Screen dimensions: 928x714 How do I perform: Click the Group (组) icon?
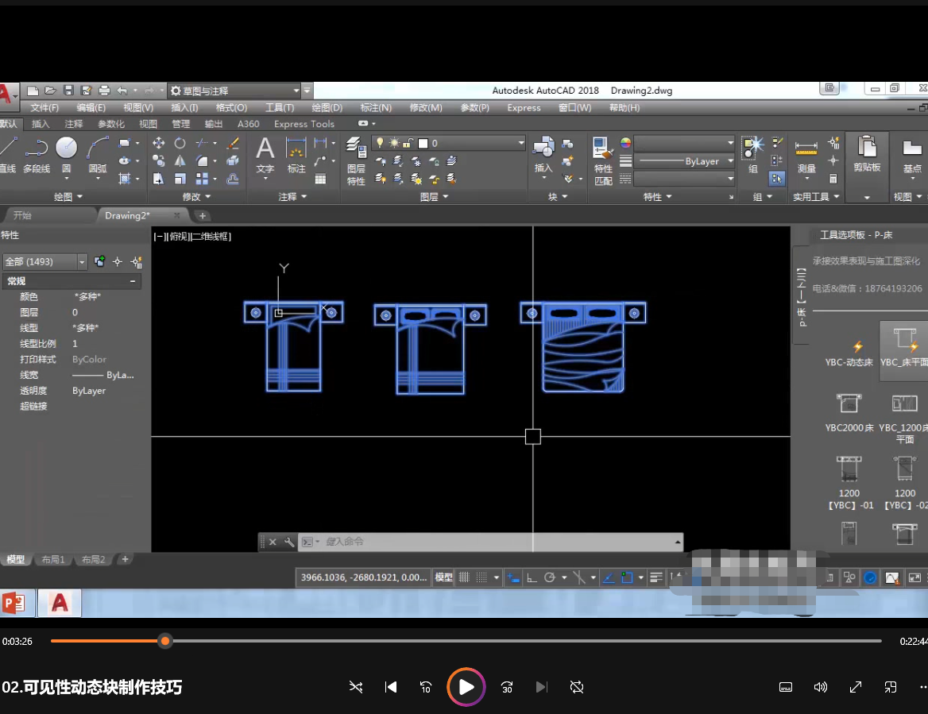pyautogui.click(x=753, y=155)
